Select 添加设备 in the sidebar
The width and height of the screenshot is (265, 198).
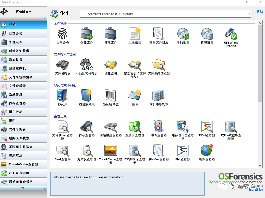(x=23, y=60)
